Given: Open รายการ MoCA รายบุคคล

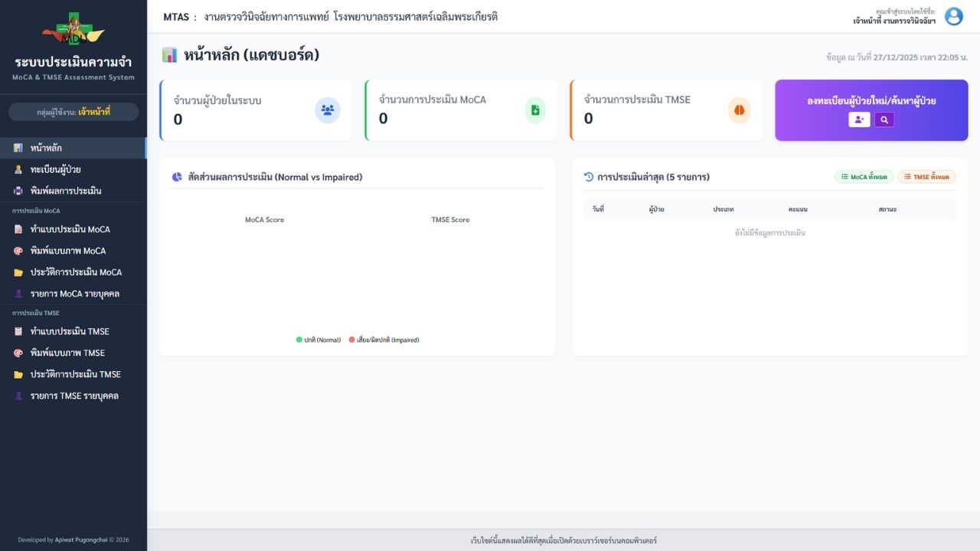Looking at the screenshot, I should point(74,293).
